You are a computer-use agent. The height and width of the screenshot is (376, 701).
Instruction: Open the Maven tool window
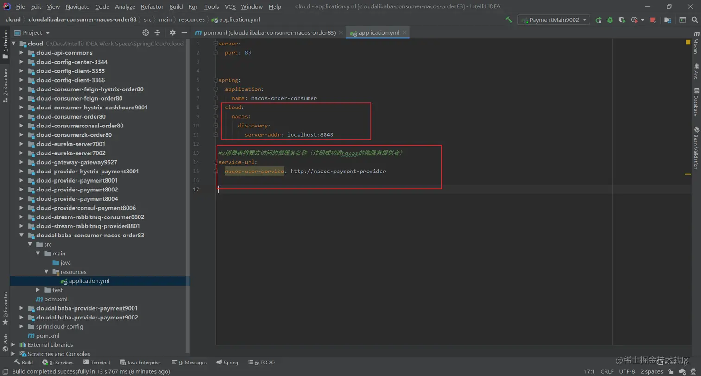point(696,42)
